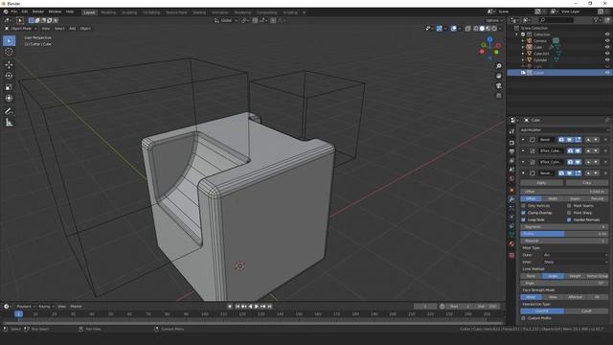Switch to the Sculpting workspace tab
This screenshot has width=613, height=345.
click(129, 12)
